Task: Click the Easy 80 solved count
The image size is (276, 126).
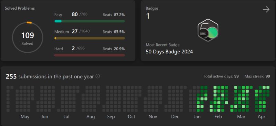Action: coord(75,14)
